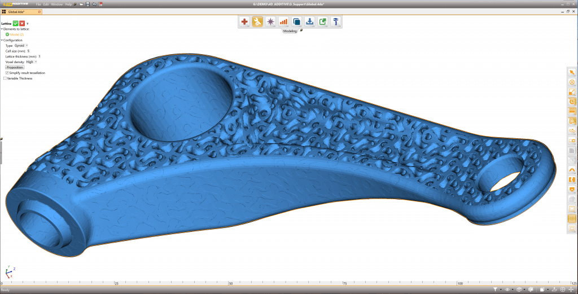The image size is (578, 294).
Task: Click the Proposition button
Action: [x=15, y=67]
